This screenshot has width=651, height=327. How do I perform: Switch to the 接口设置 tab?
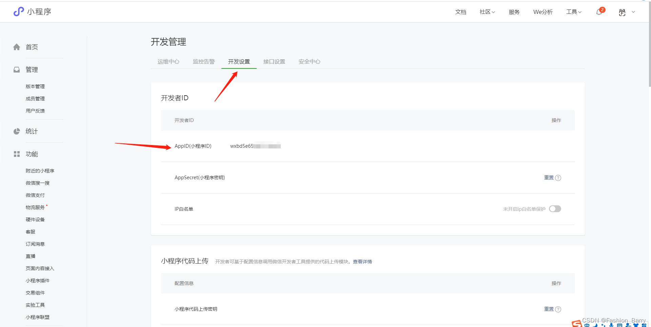tap(274, 61)
